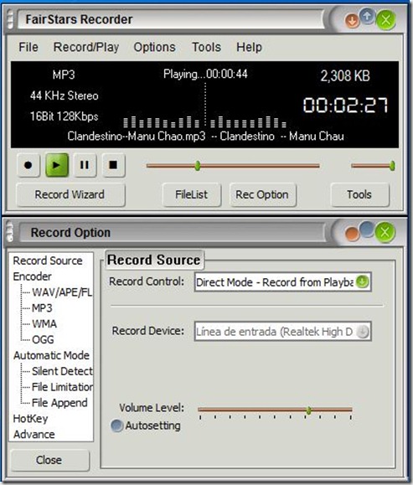Select HotKey in the options tree

click(x=30, y=419)
